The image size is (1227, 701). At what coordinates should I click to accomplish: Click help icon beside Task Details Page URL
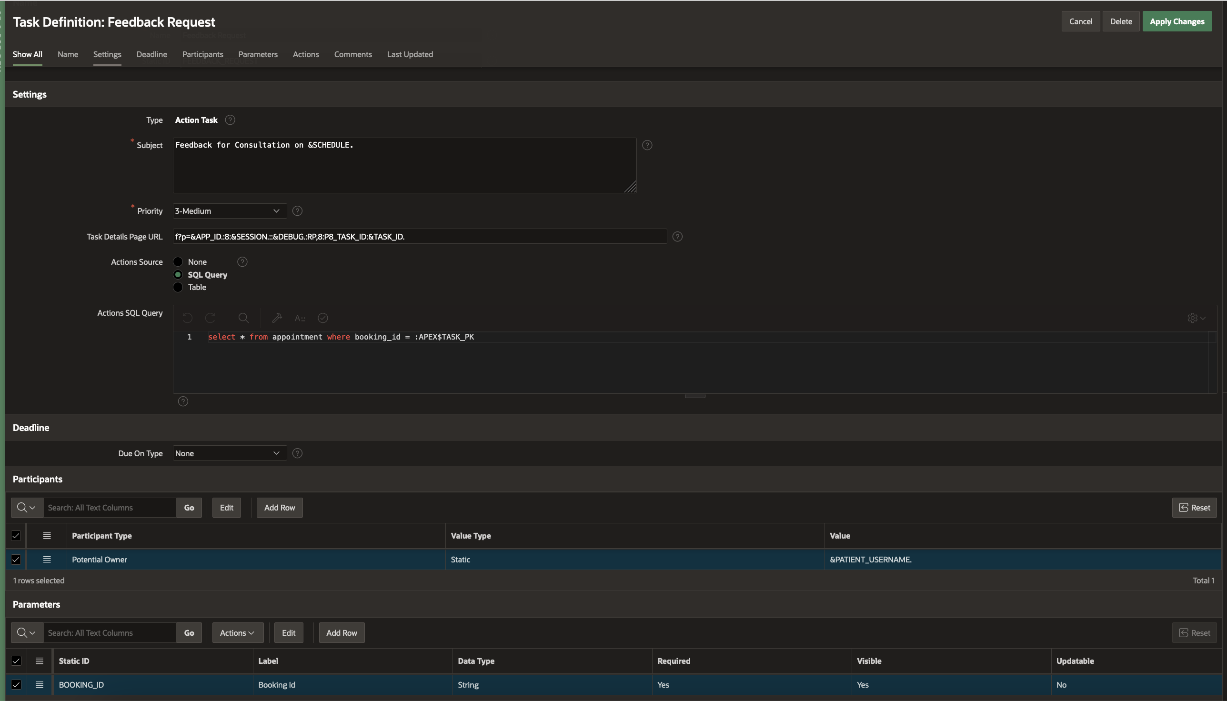677,236
